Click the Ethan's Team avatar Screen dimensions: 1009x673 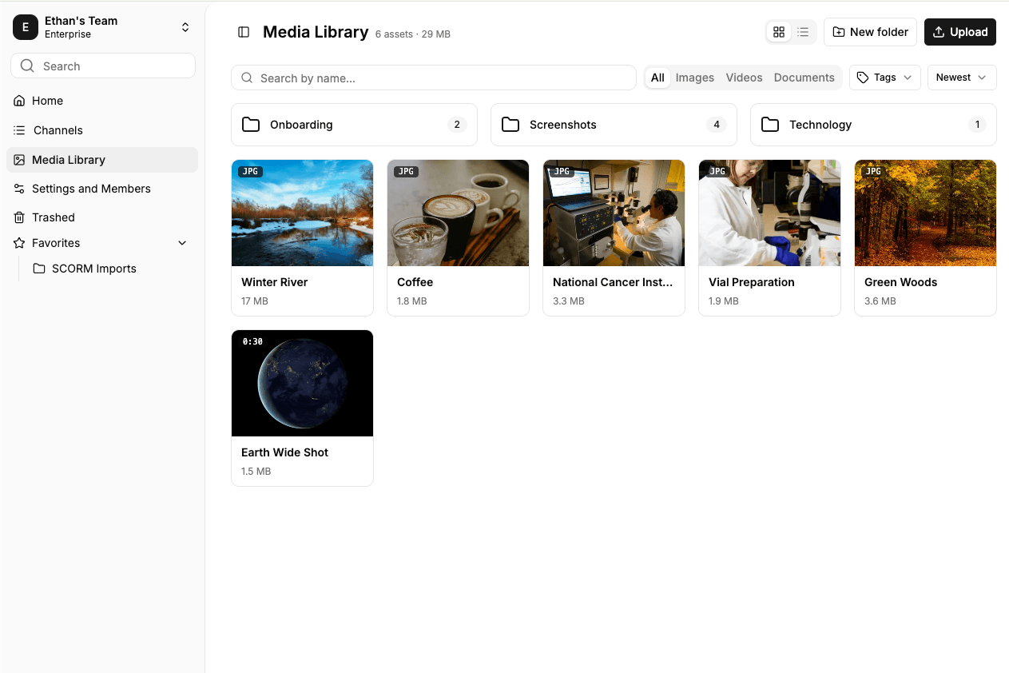pyautogui.click(x=26, y=27)
